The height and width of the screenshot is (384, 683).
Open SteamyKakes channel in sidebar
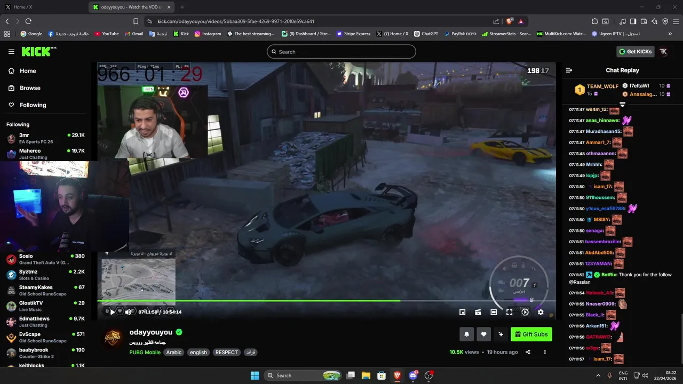coord(45,291)
